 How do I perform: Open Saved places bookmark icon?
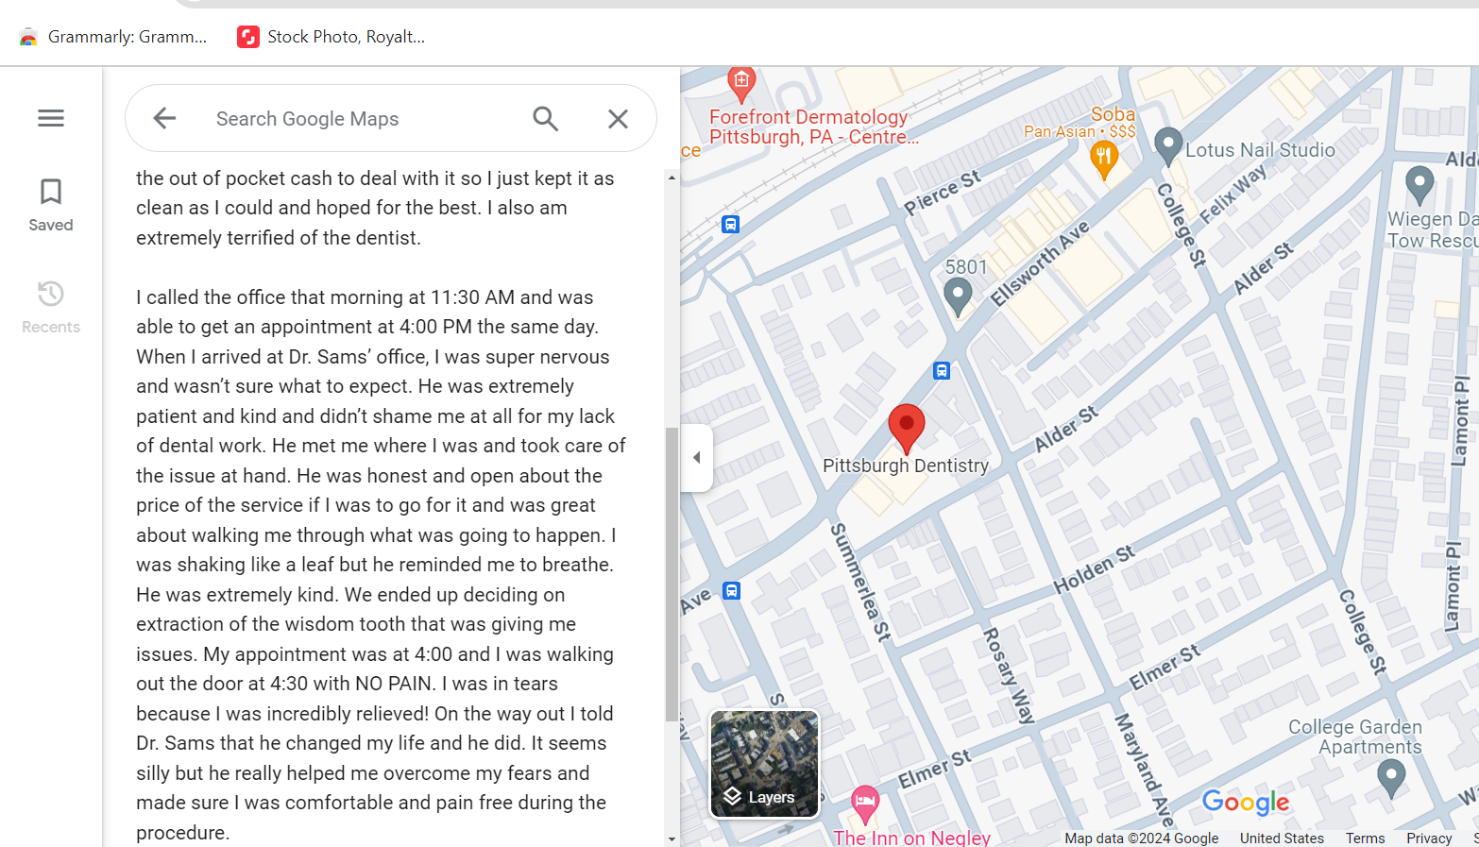(51, 192)
